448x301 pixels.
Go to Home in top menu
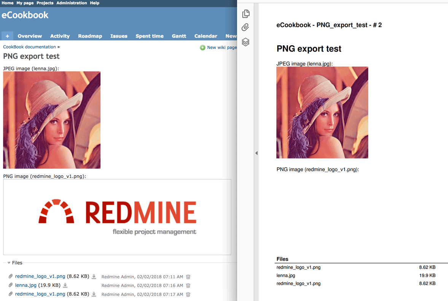pos(8,3)
